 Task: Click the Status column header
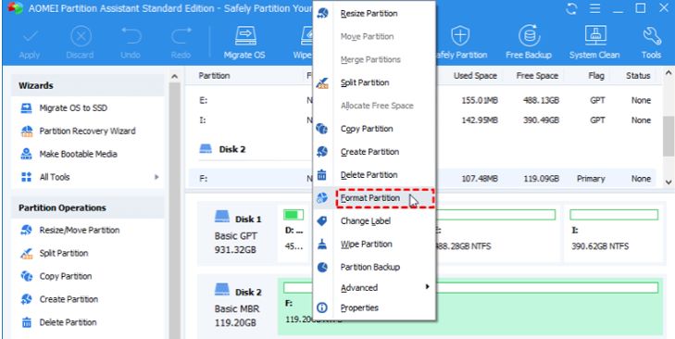point(638,76)
